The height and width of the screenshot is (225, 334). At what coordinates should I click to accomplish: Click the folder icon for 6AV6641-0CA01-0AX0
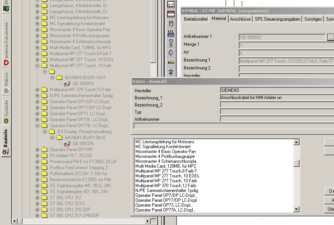pos(60,138)
